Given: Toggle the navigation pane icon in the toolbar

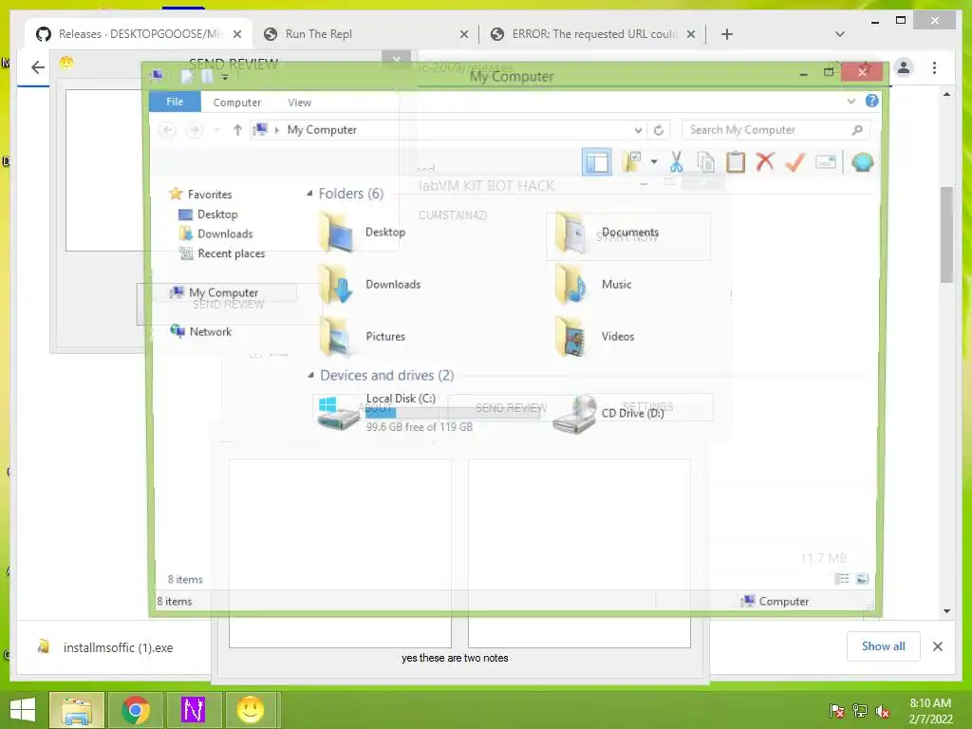Looking at the screenshot, I should (x=596, y=162).
